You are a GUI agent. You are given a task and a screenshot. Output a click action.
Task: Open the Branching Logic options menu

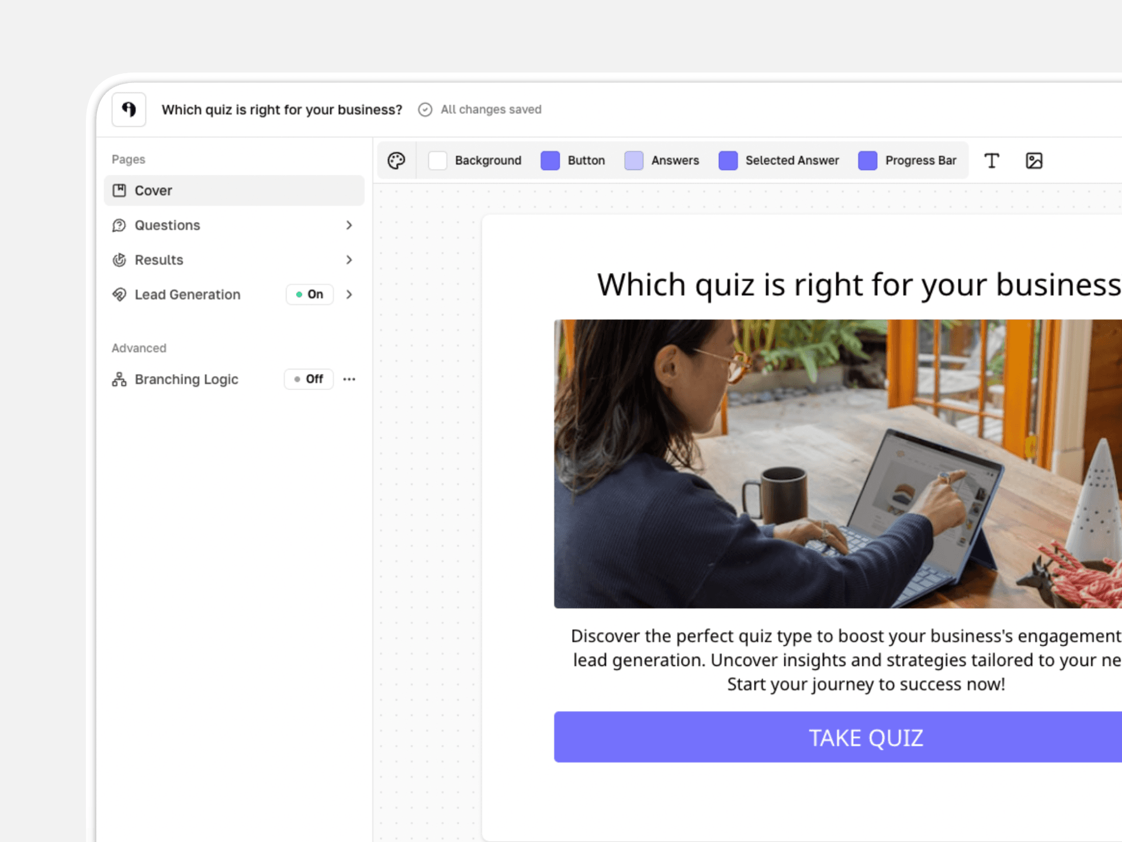coord(349,379)
